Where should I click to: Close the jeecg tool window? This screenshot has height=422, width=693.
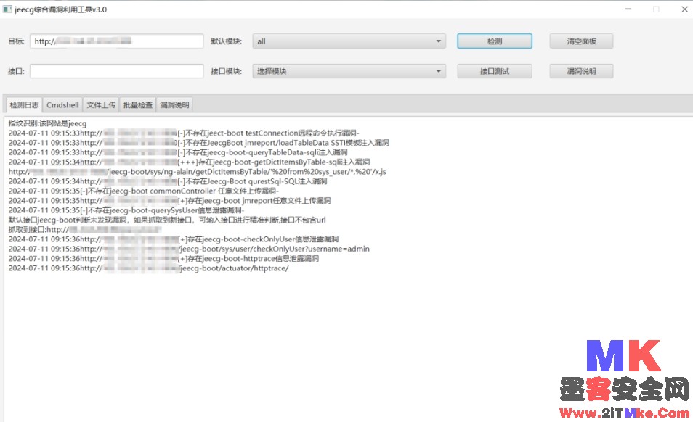(684, 9)
